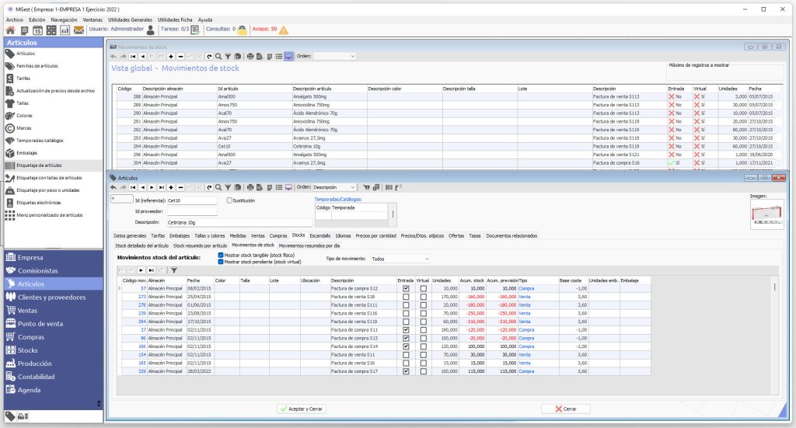
Task: Click the Avisos warning triangle icon
Action: pos(283,30)
